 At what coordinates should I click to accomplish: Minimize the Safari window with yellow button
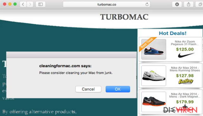pyautogui.click(x=10, y=4)
